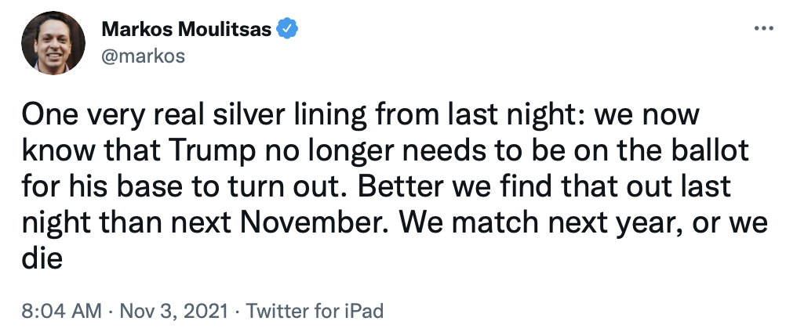Click "Better" starting the second sentence
This screenshot has width=786, height=332.
point(439,187)
